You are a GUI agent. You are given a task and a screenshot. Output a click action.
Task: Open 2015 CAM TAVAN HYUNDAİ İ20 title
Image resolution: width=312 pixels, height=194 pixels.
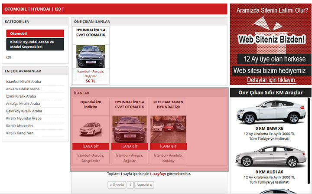(x=168, y=105)
